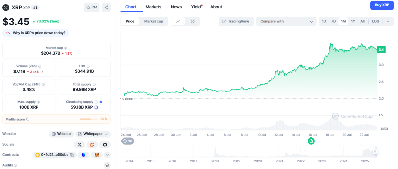
Task: Click the verified badge on Circulating supply
Action: [101, 102]
